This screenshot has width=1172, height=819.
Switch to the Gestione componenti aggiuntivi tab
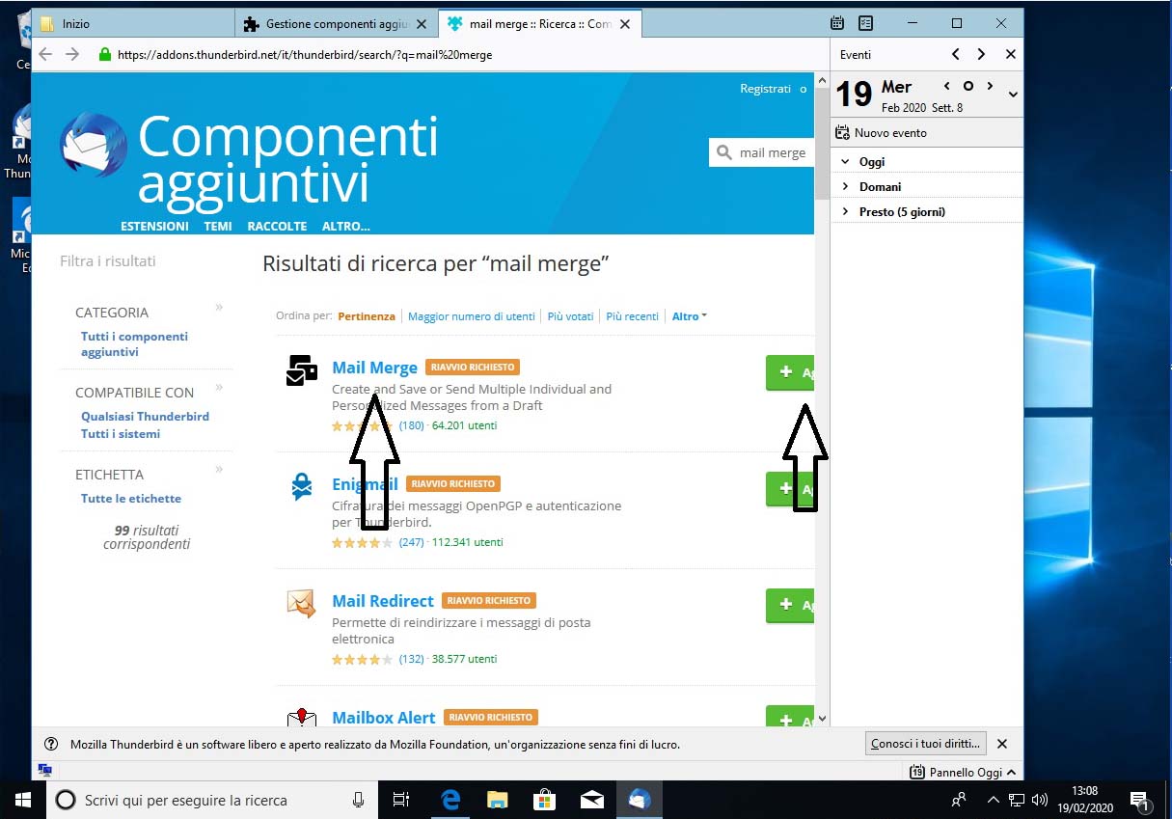click(336, 23)
